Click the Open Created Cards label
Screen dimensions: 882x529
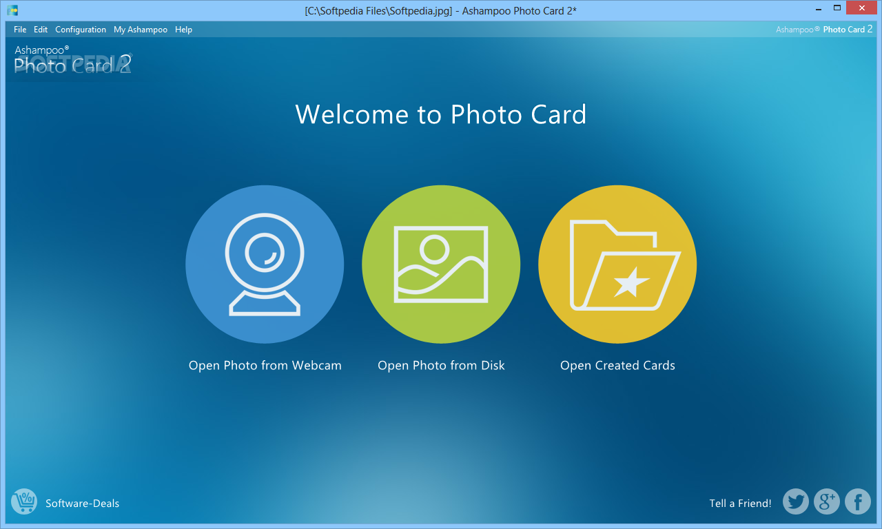point(617,366)
